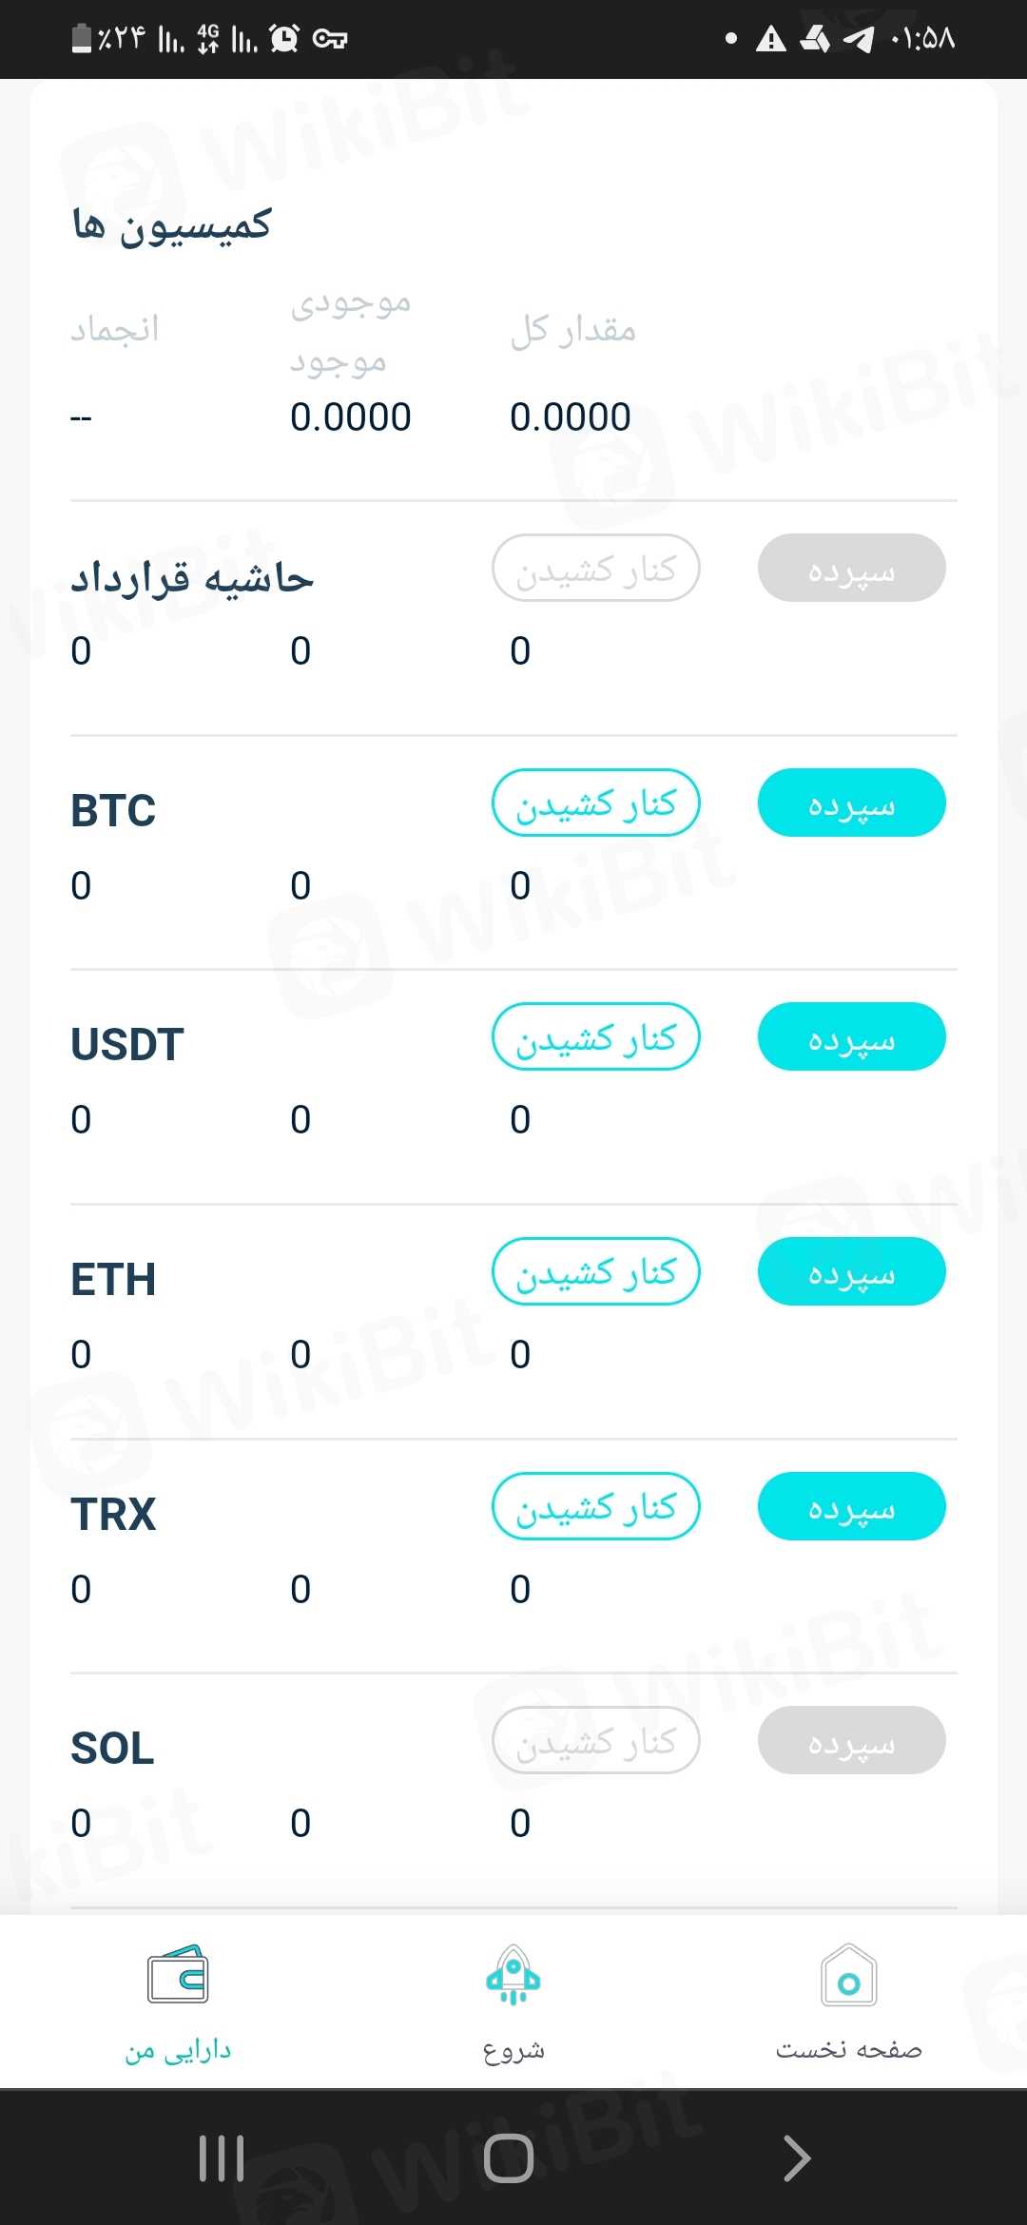Screen dimensions: 1027x2225
Task: Withdraw USDT using کنار کشیدن
Action: pos(596,1037)
